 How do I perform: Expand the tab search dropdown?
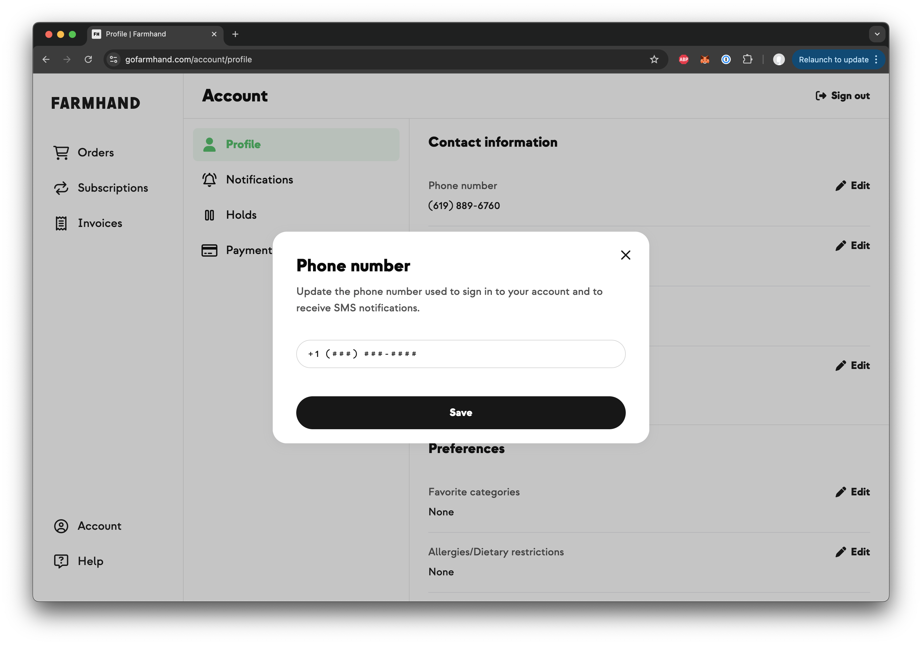click(x=877, y=34)
